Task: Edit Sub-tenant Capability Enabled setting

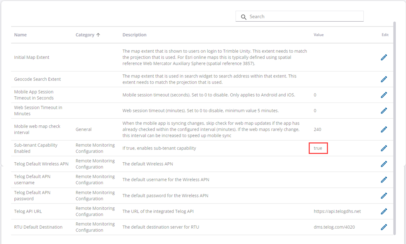Action: pyautogui.click(x=384, y=148)
